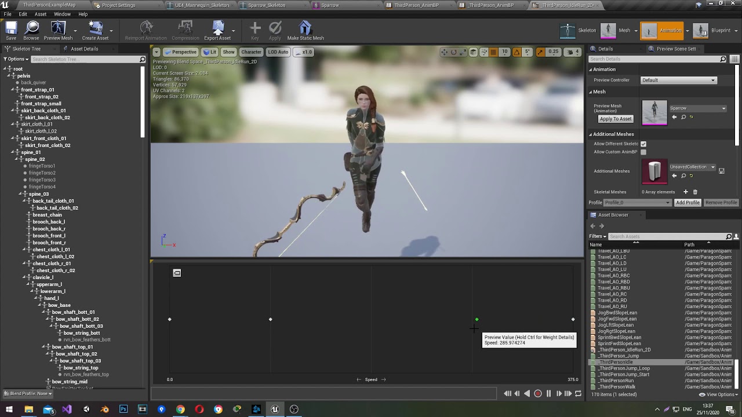The height and width of the screenshot is (417, 742).
Task: Open the UnsavedCollection dropdown
Action: (x=692, y=167)
